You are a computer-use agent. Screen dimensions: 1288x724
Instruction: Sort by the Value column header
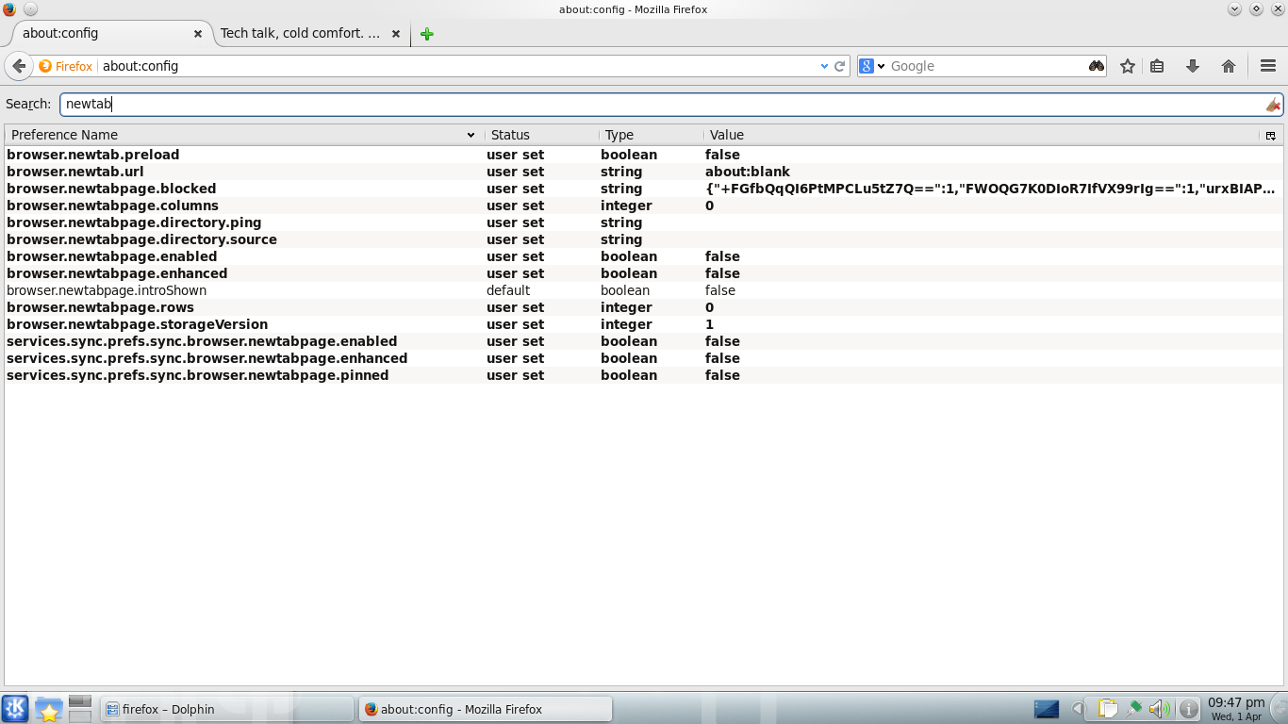[982, 135]
